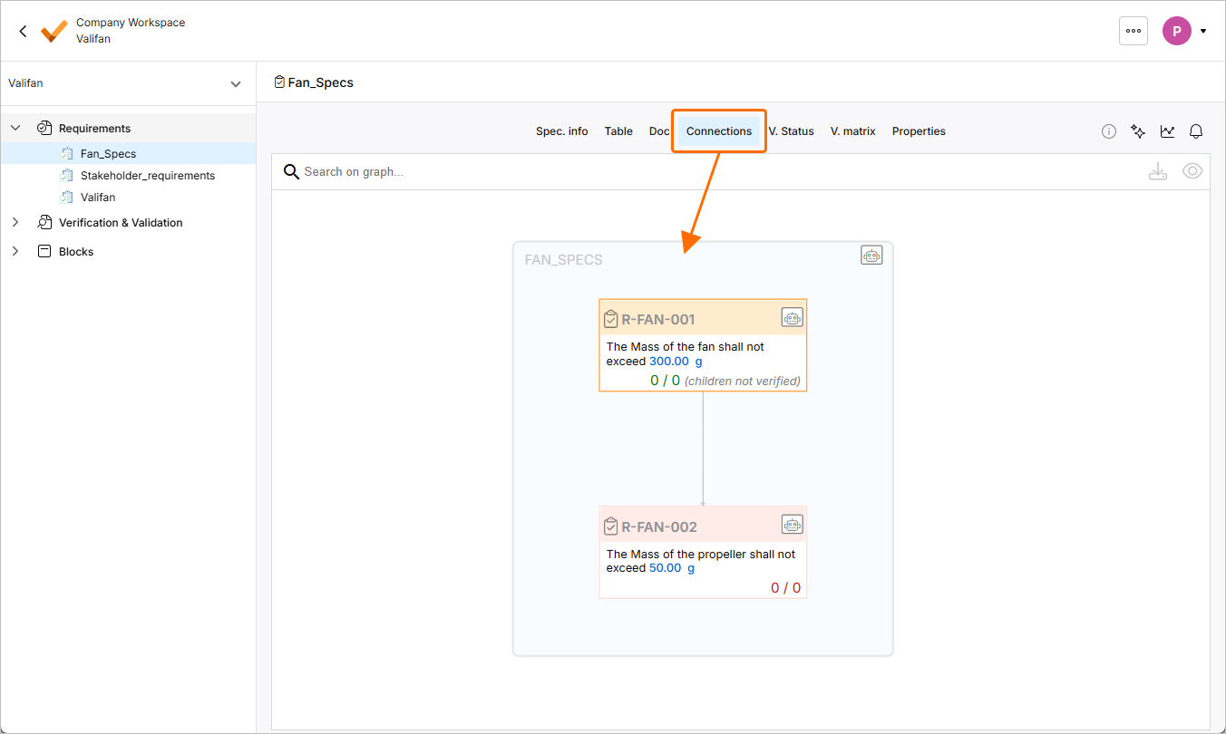Click robot icon on FAN_SPECS container
The height and width of the screenshot is (734, 1226).
(871, 256)
